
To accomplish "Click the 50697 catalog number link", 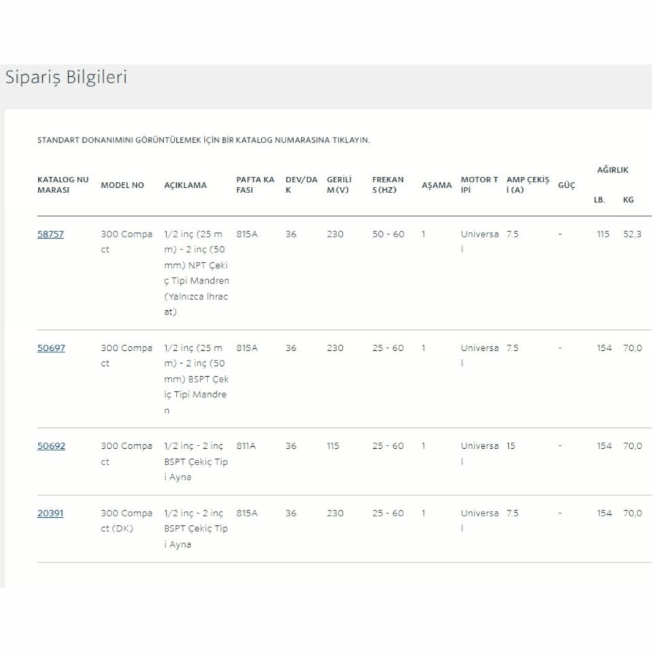I will point(51,348).
